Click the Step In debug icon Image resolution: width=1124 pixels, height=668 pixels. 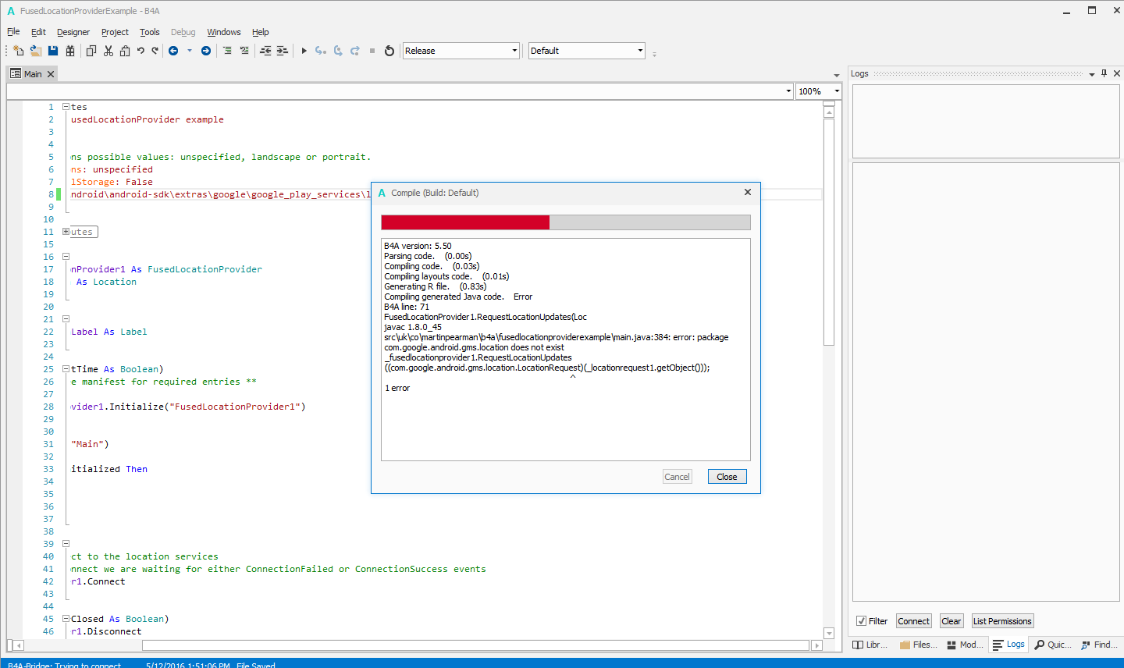(x=321, y=51)
